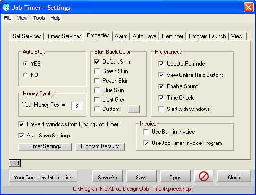
Task: Toggle Use Job Timer Invoice Program
Action: 146,143
